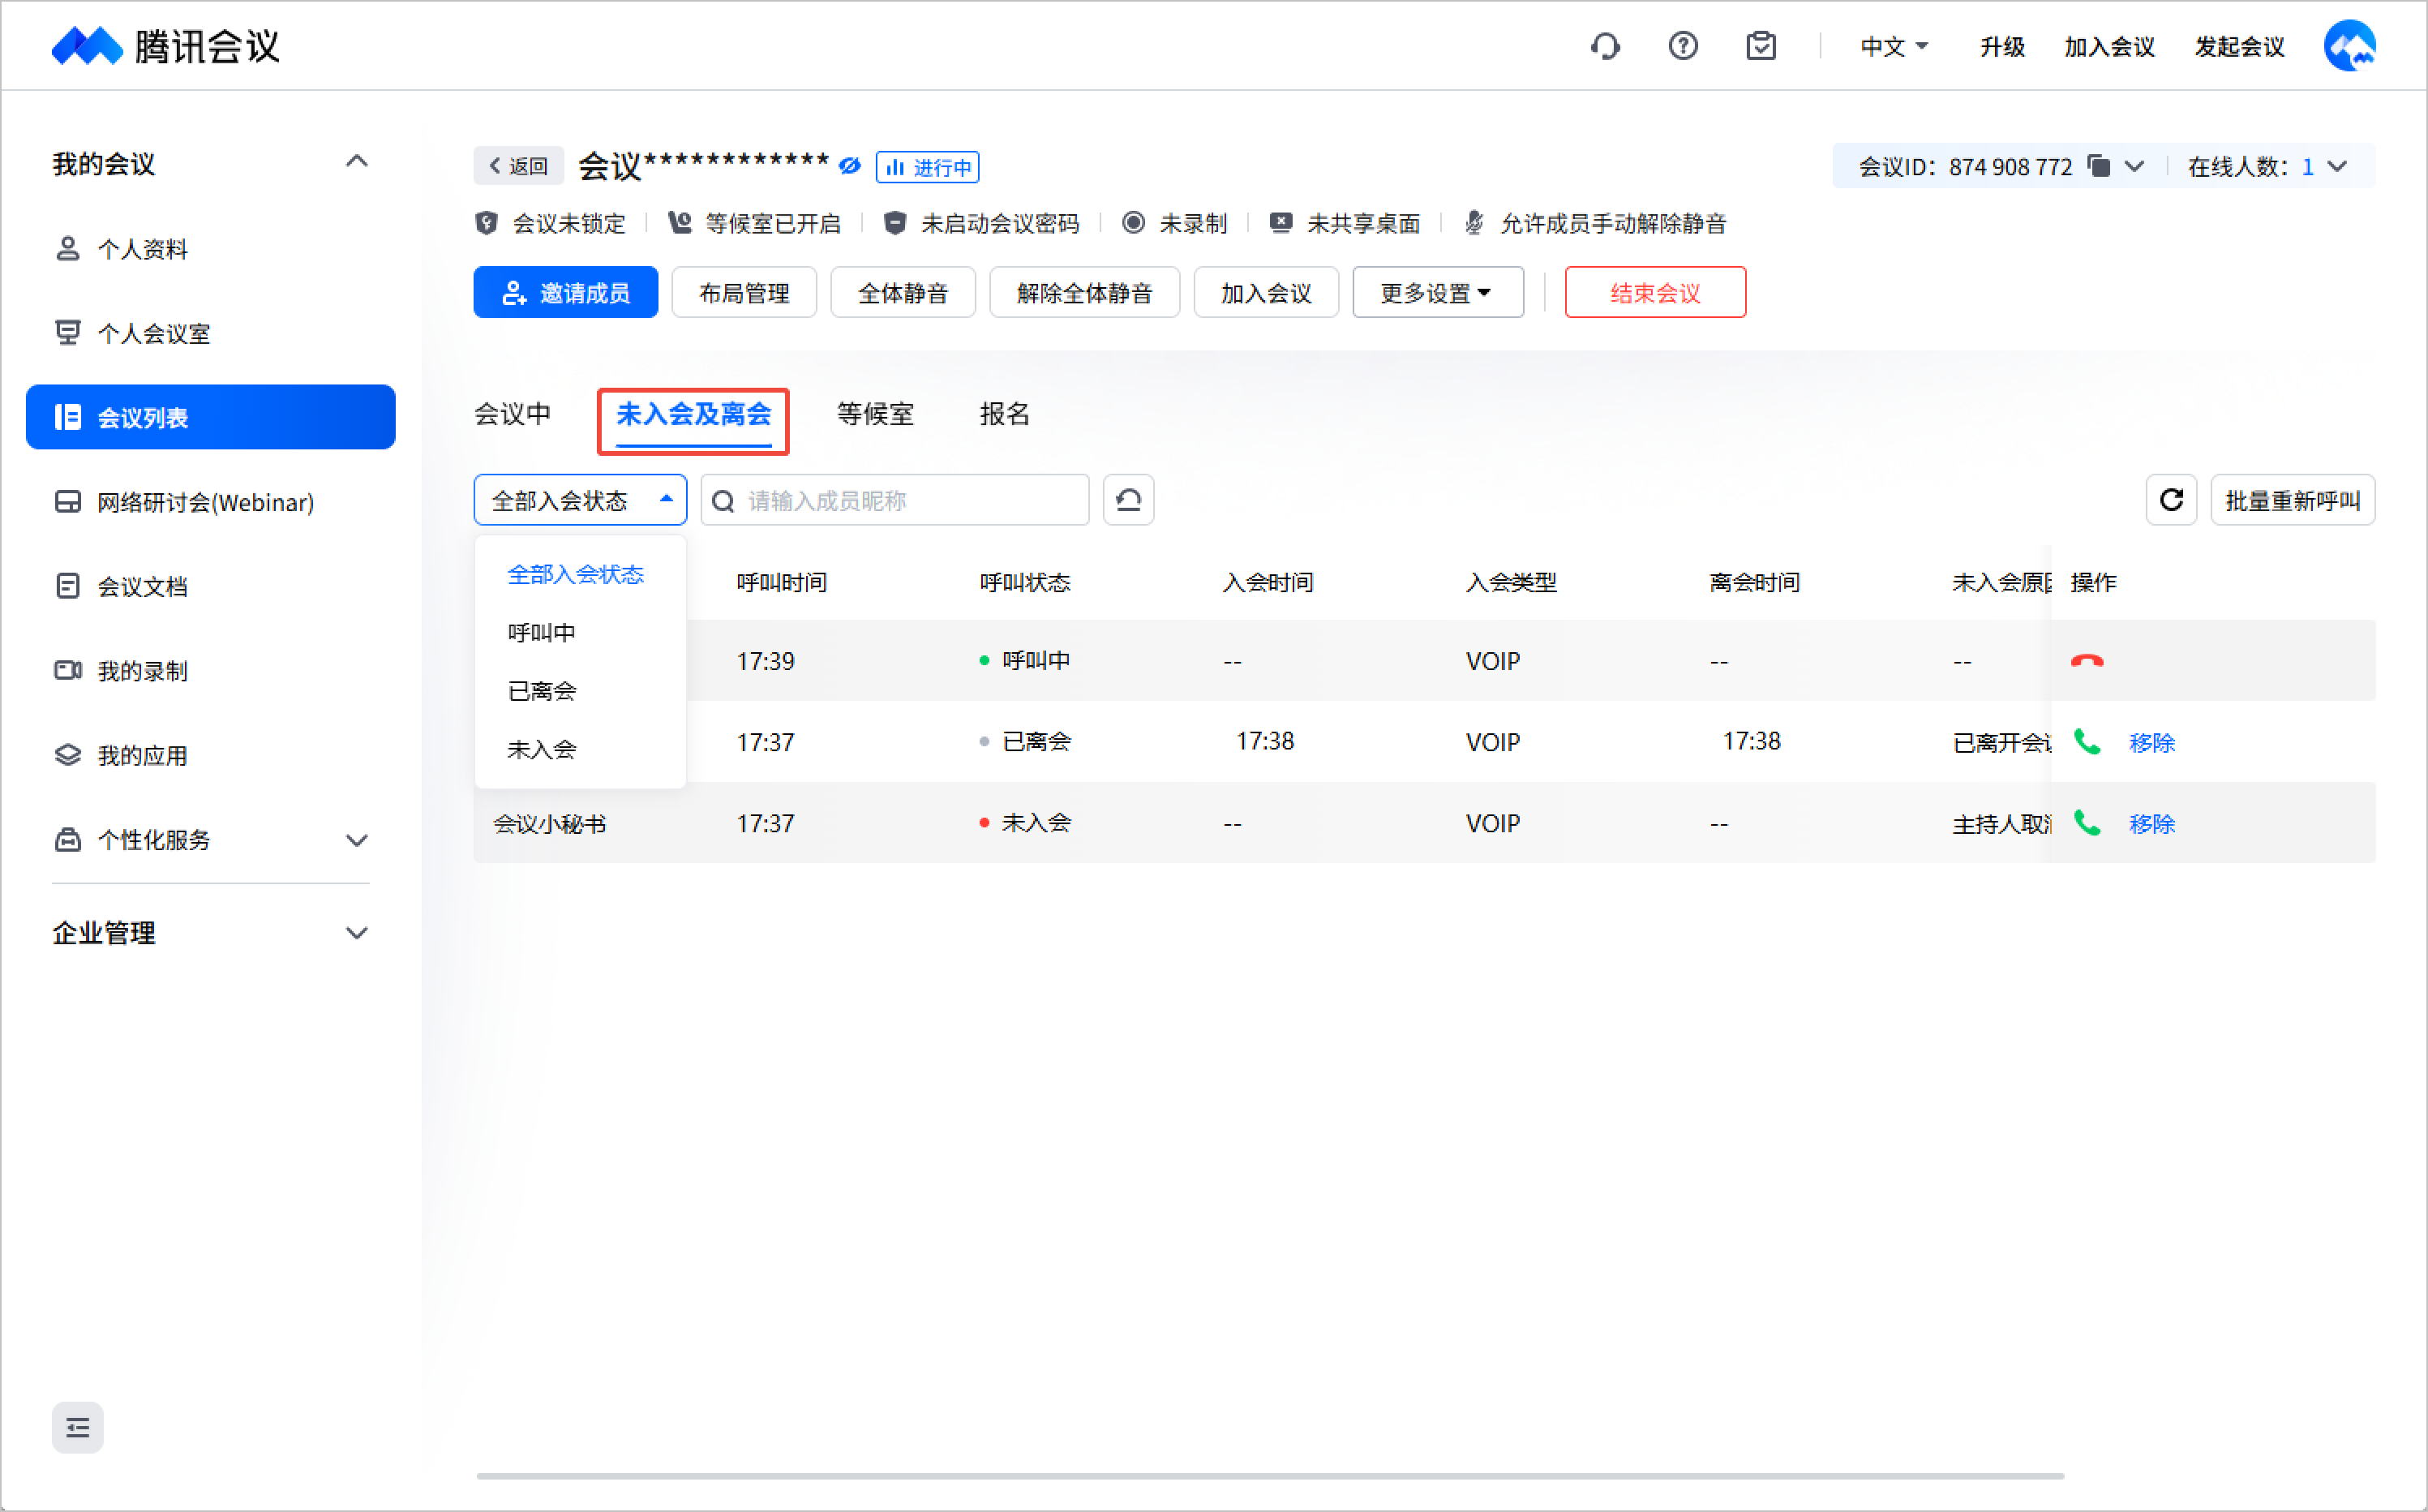This screenshot has height=1512, width=2428.
Task: Redial 会议小秘书 with the green phone icon
Action: tap(2087, 823)
